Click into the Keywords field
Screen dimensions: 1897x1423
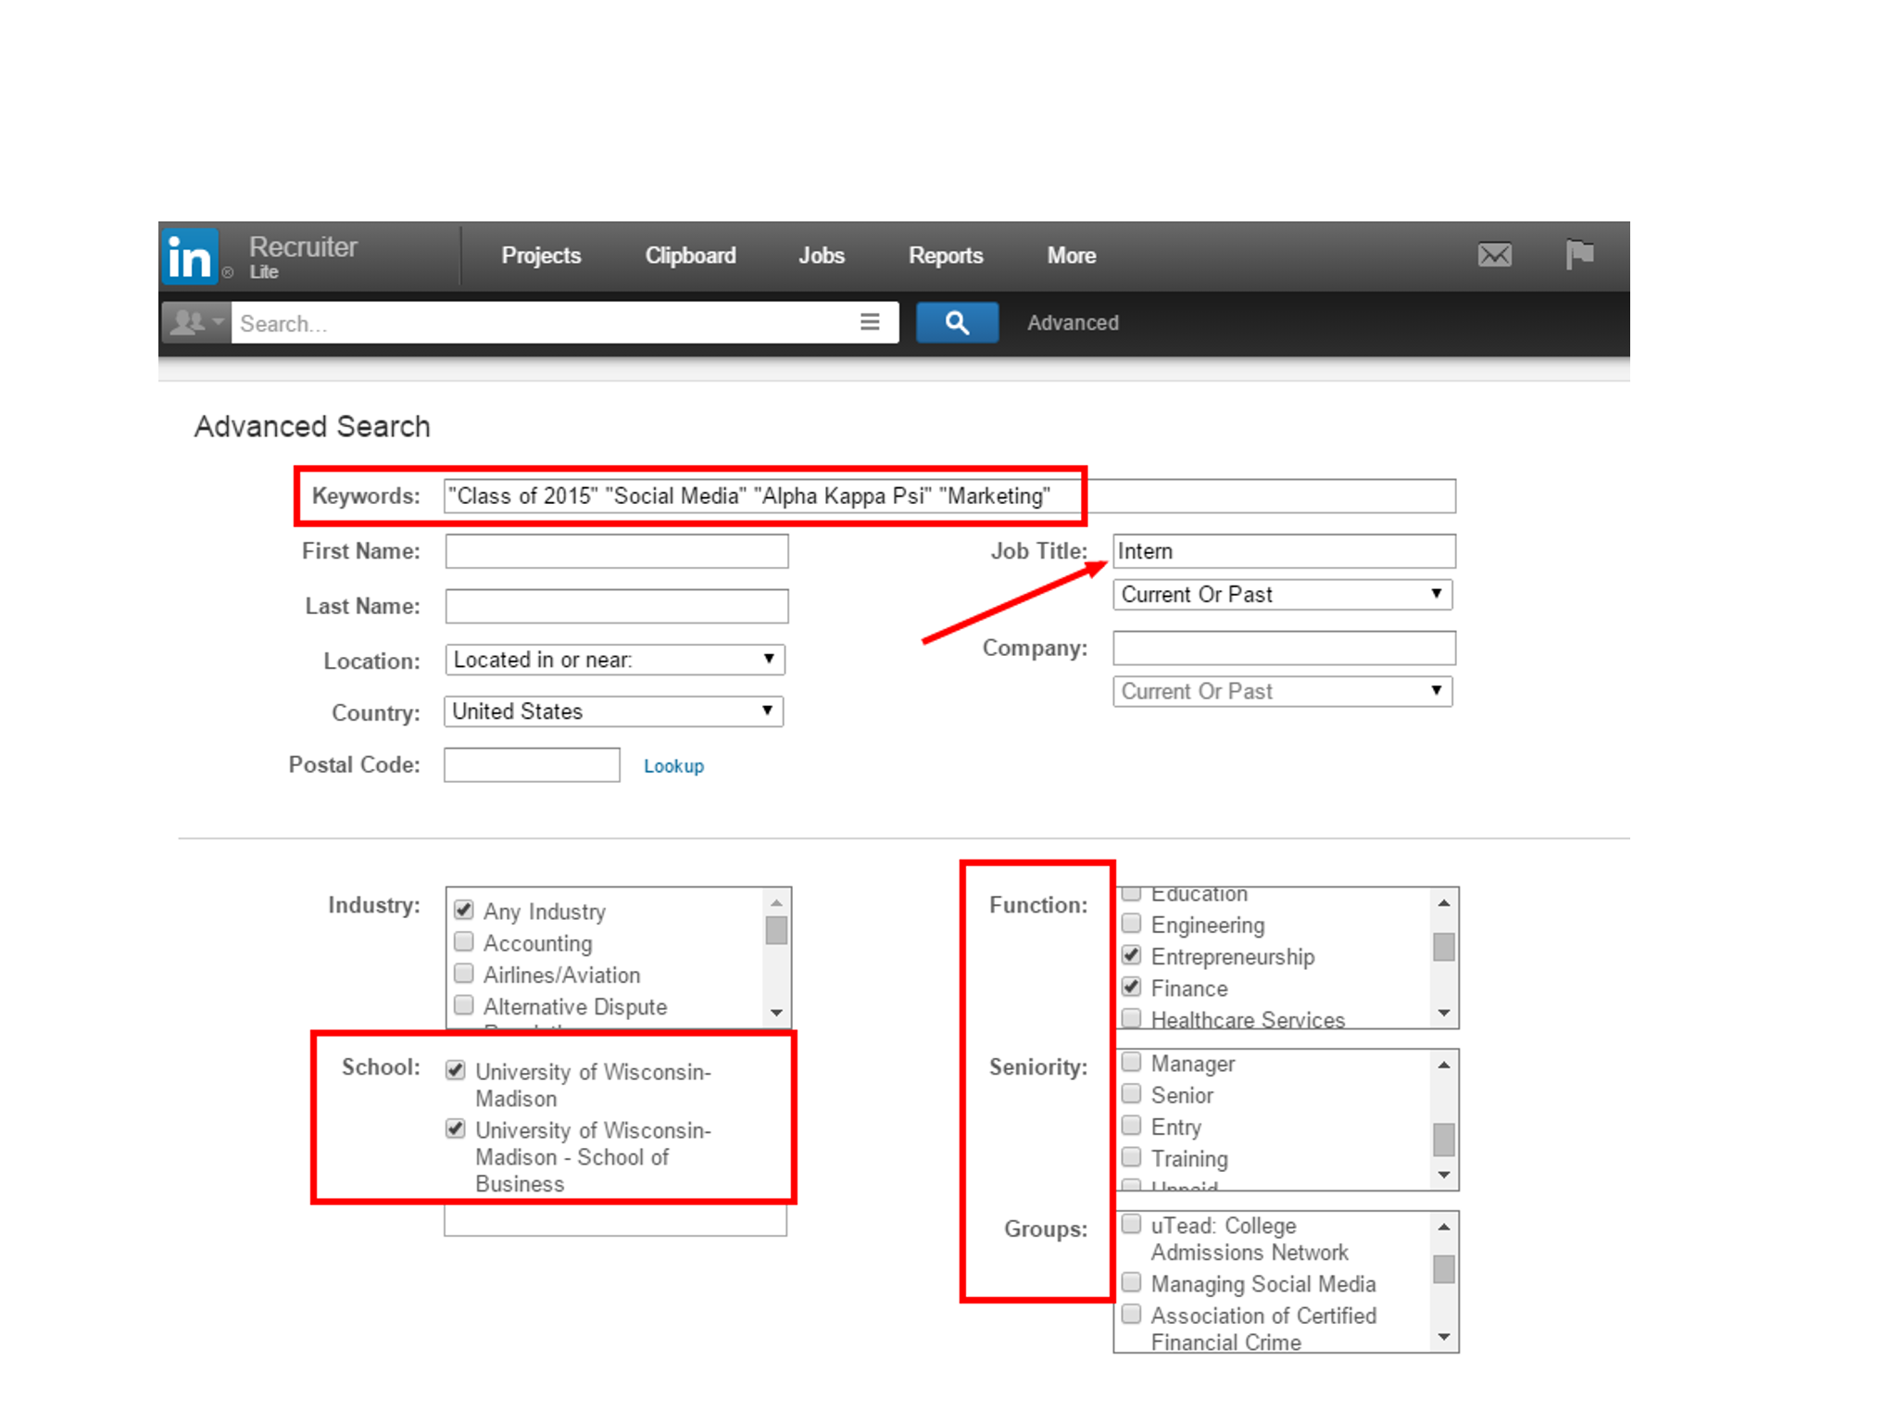coord(950,496)
